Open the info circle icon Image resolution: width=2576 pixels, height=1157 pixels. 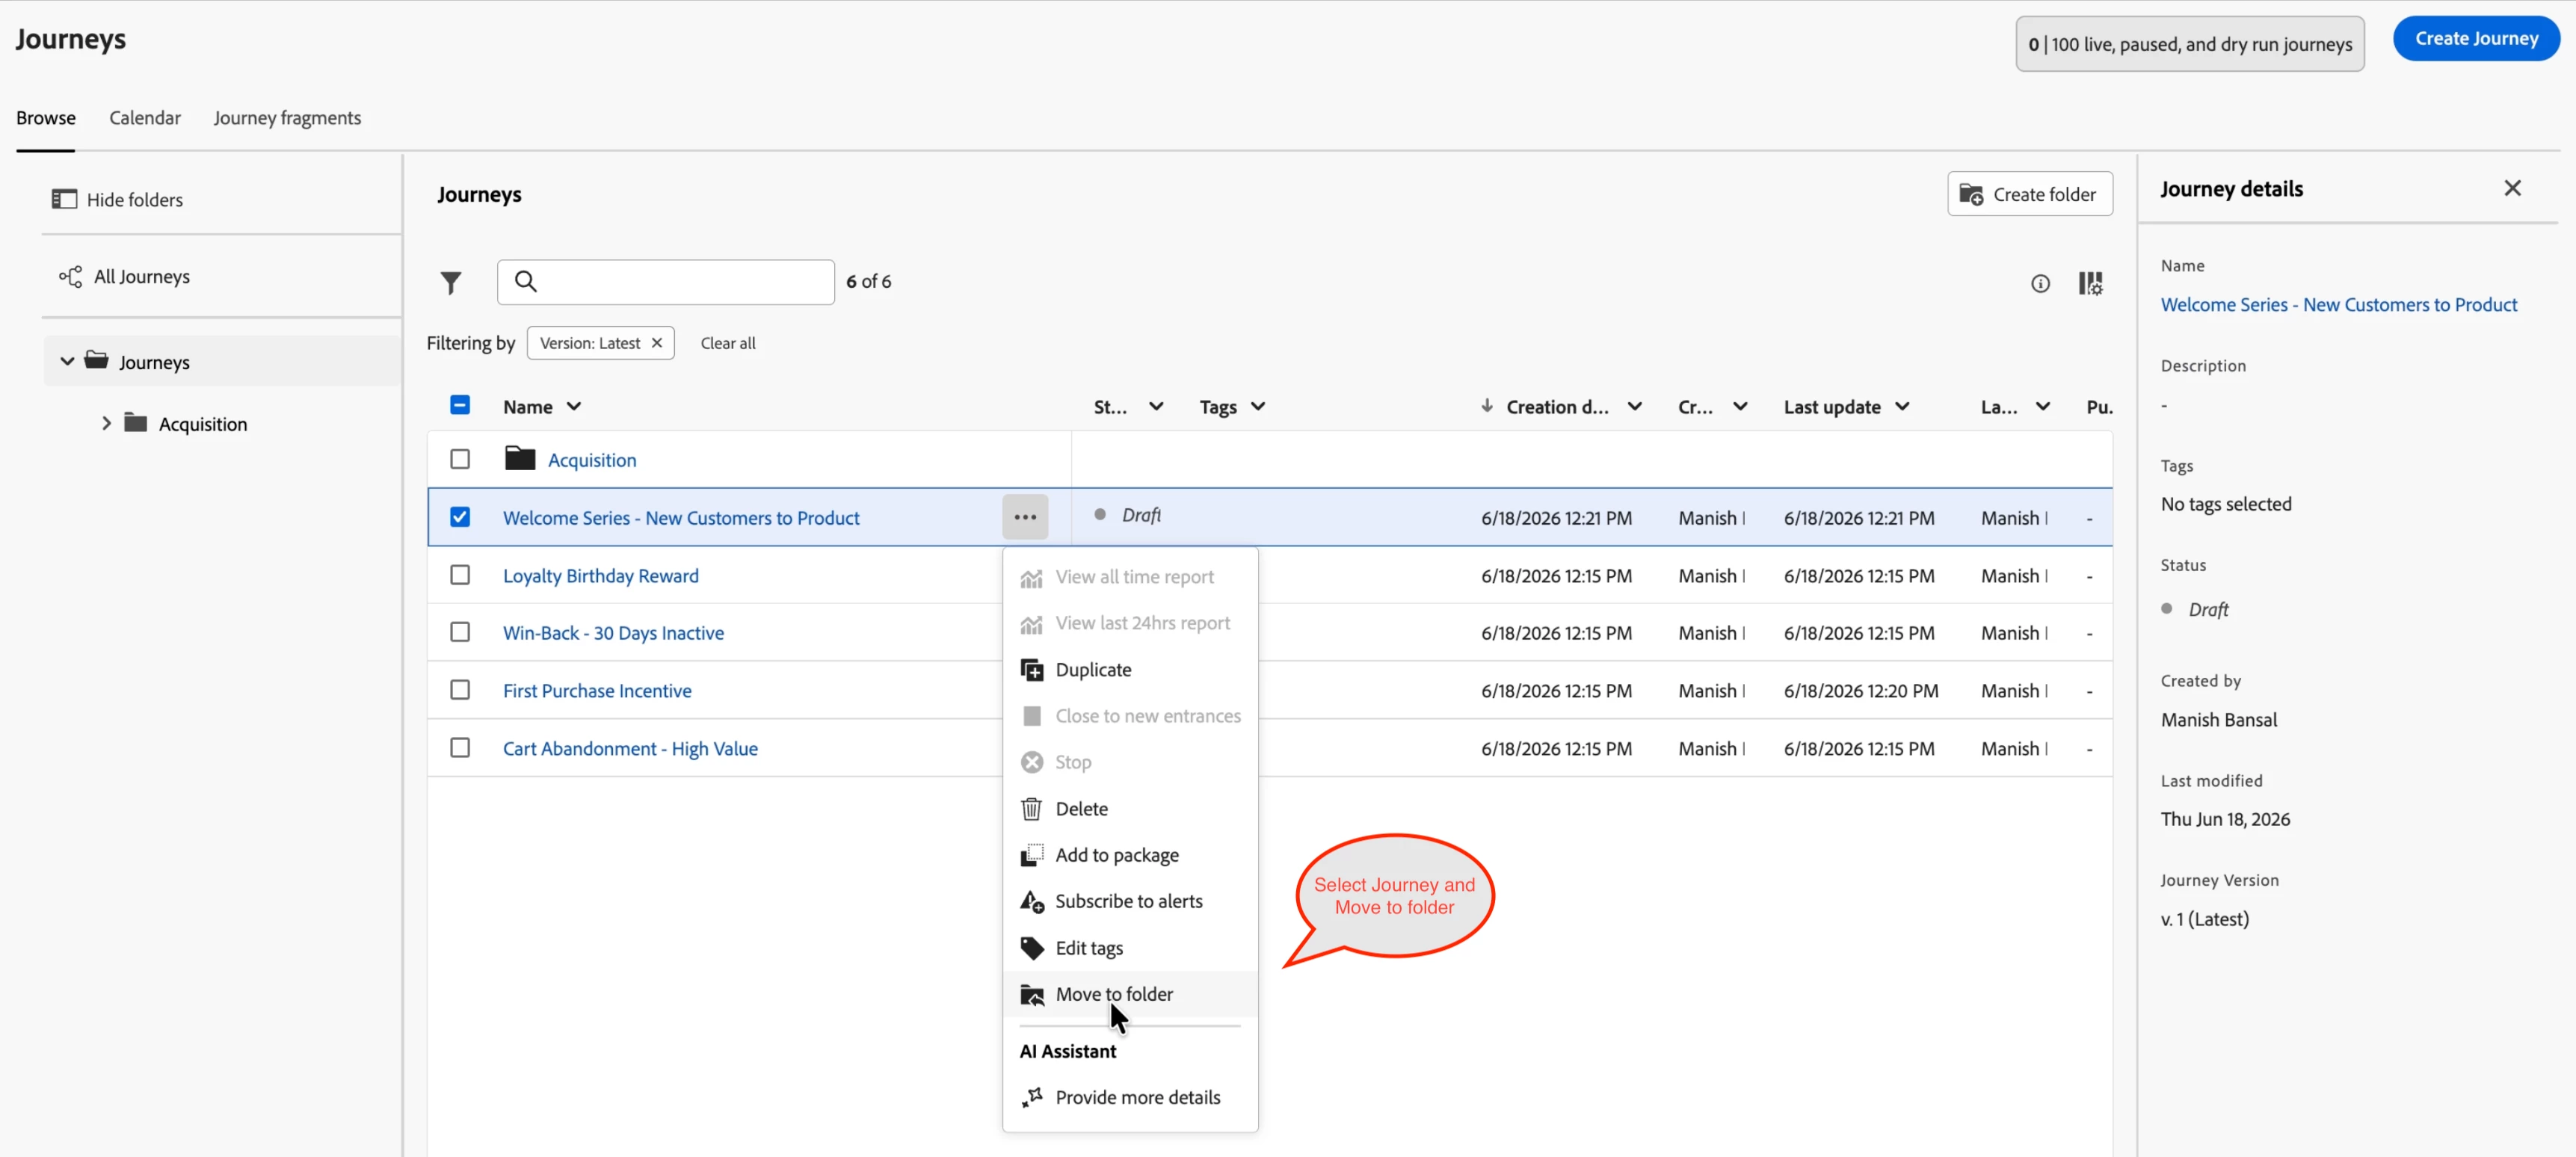[x=2040, y=284]
